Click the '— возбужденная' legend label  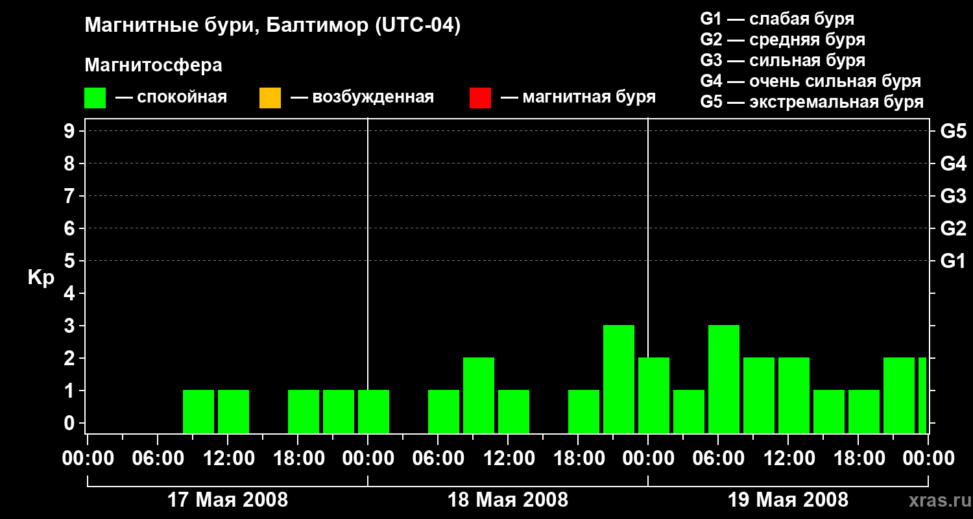[362, 97]
